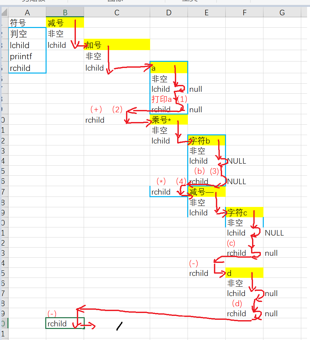The width and height of the screenshot is (310, 340).
Task: Select the yellow 字符b cell
Action: [x=206, y=141]
